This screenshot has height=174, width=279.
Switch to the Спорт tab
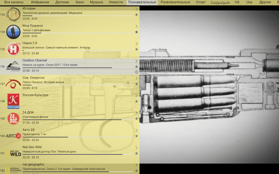click(x=201, y=2)
